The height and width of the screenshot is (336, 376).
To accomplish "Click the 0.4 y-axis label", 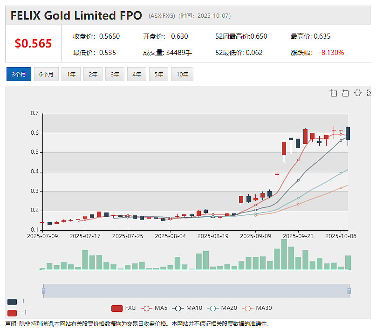I will point(34,171).
